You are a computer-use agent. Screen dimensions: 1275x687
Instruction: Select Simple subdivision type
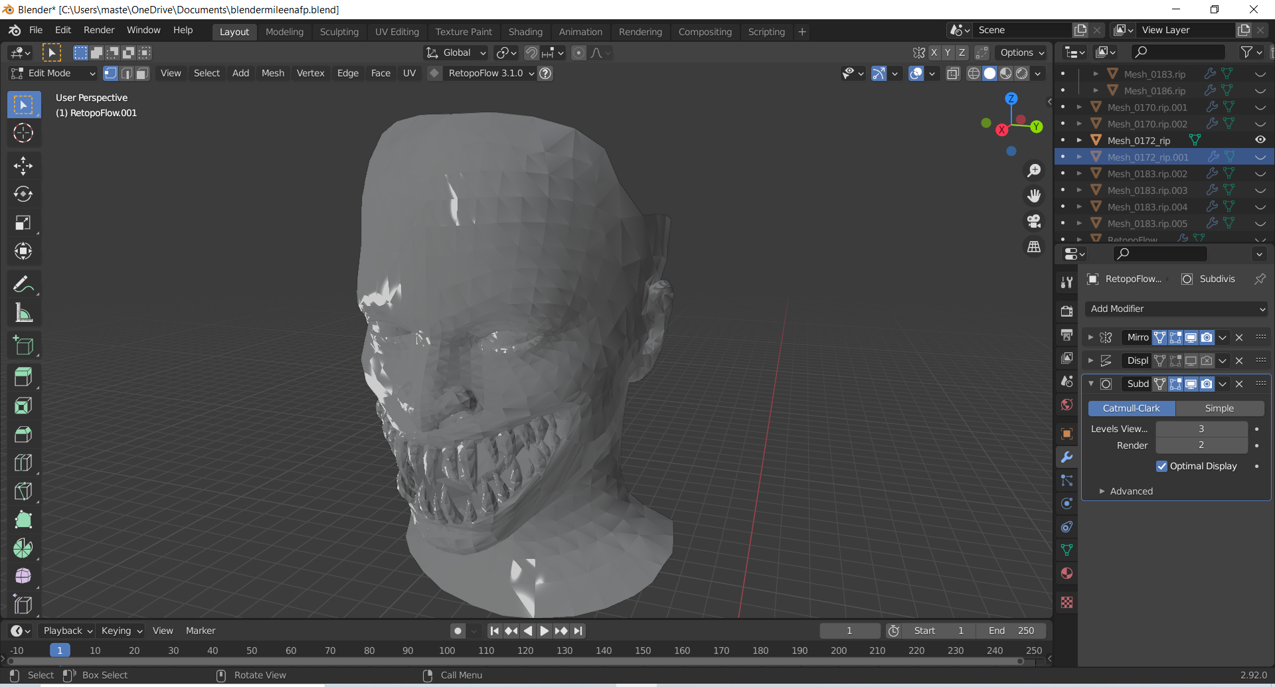coord(1220,408)
